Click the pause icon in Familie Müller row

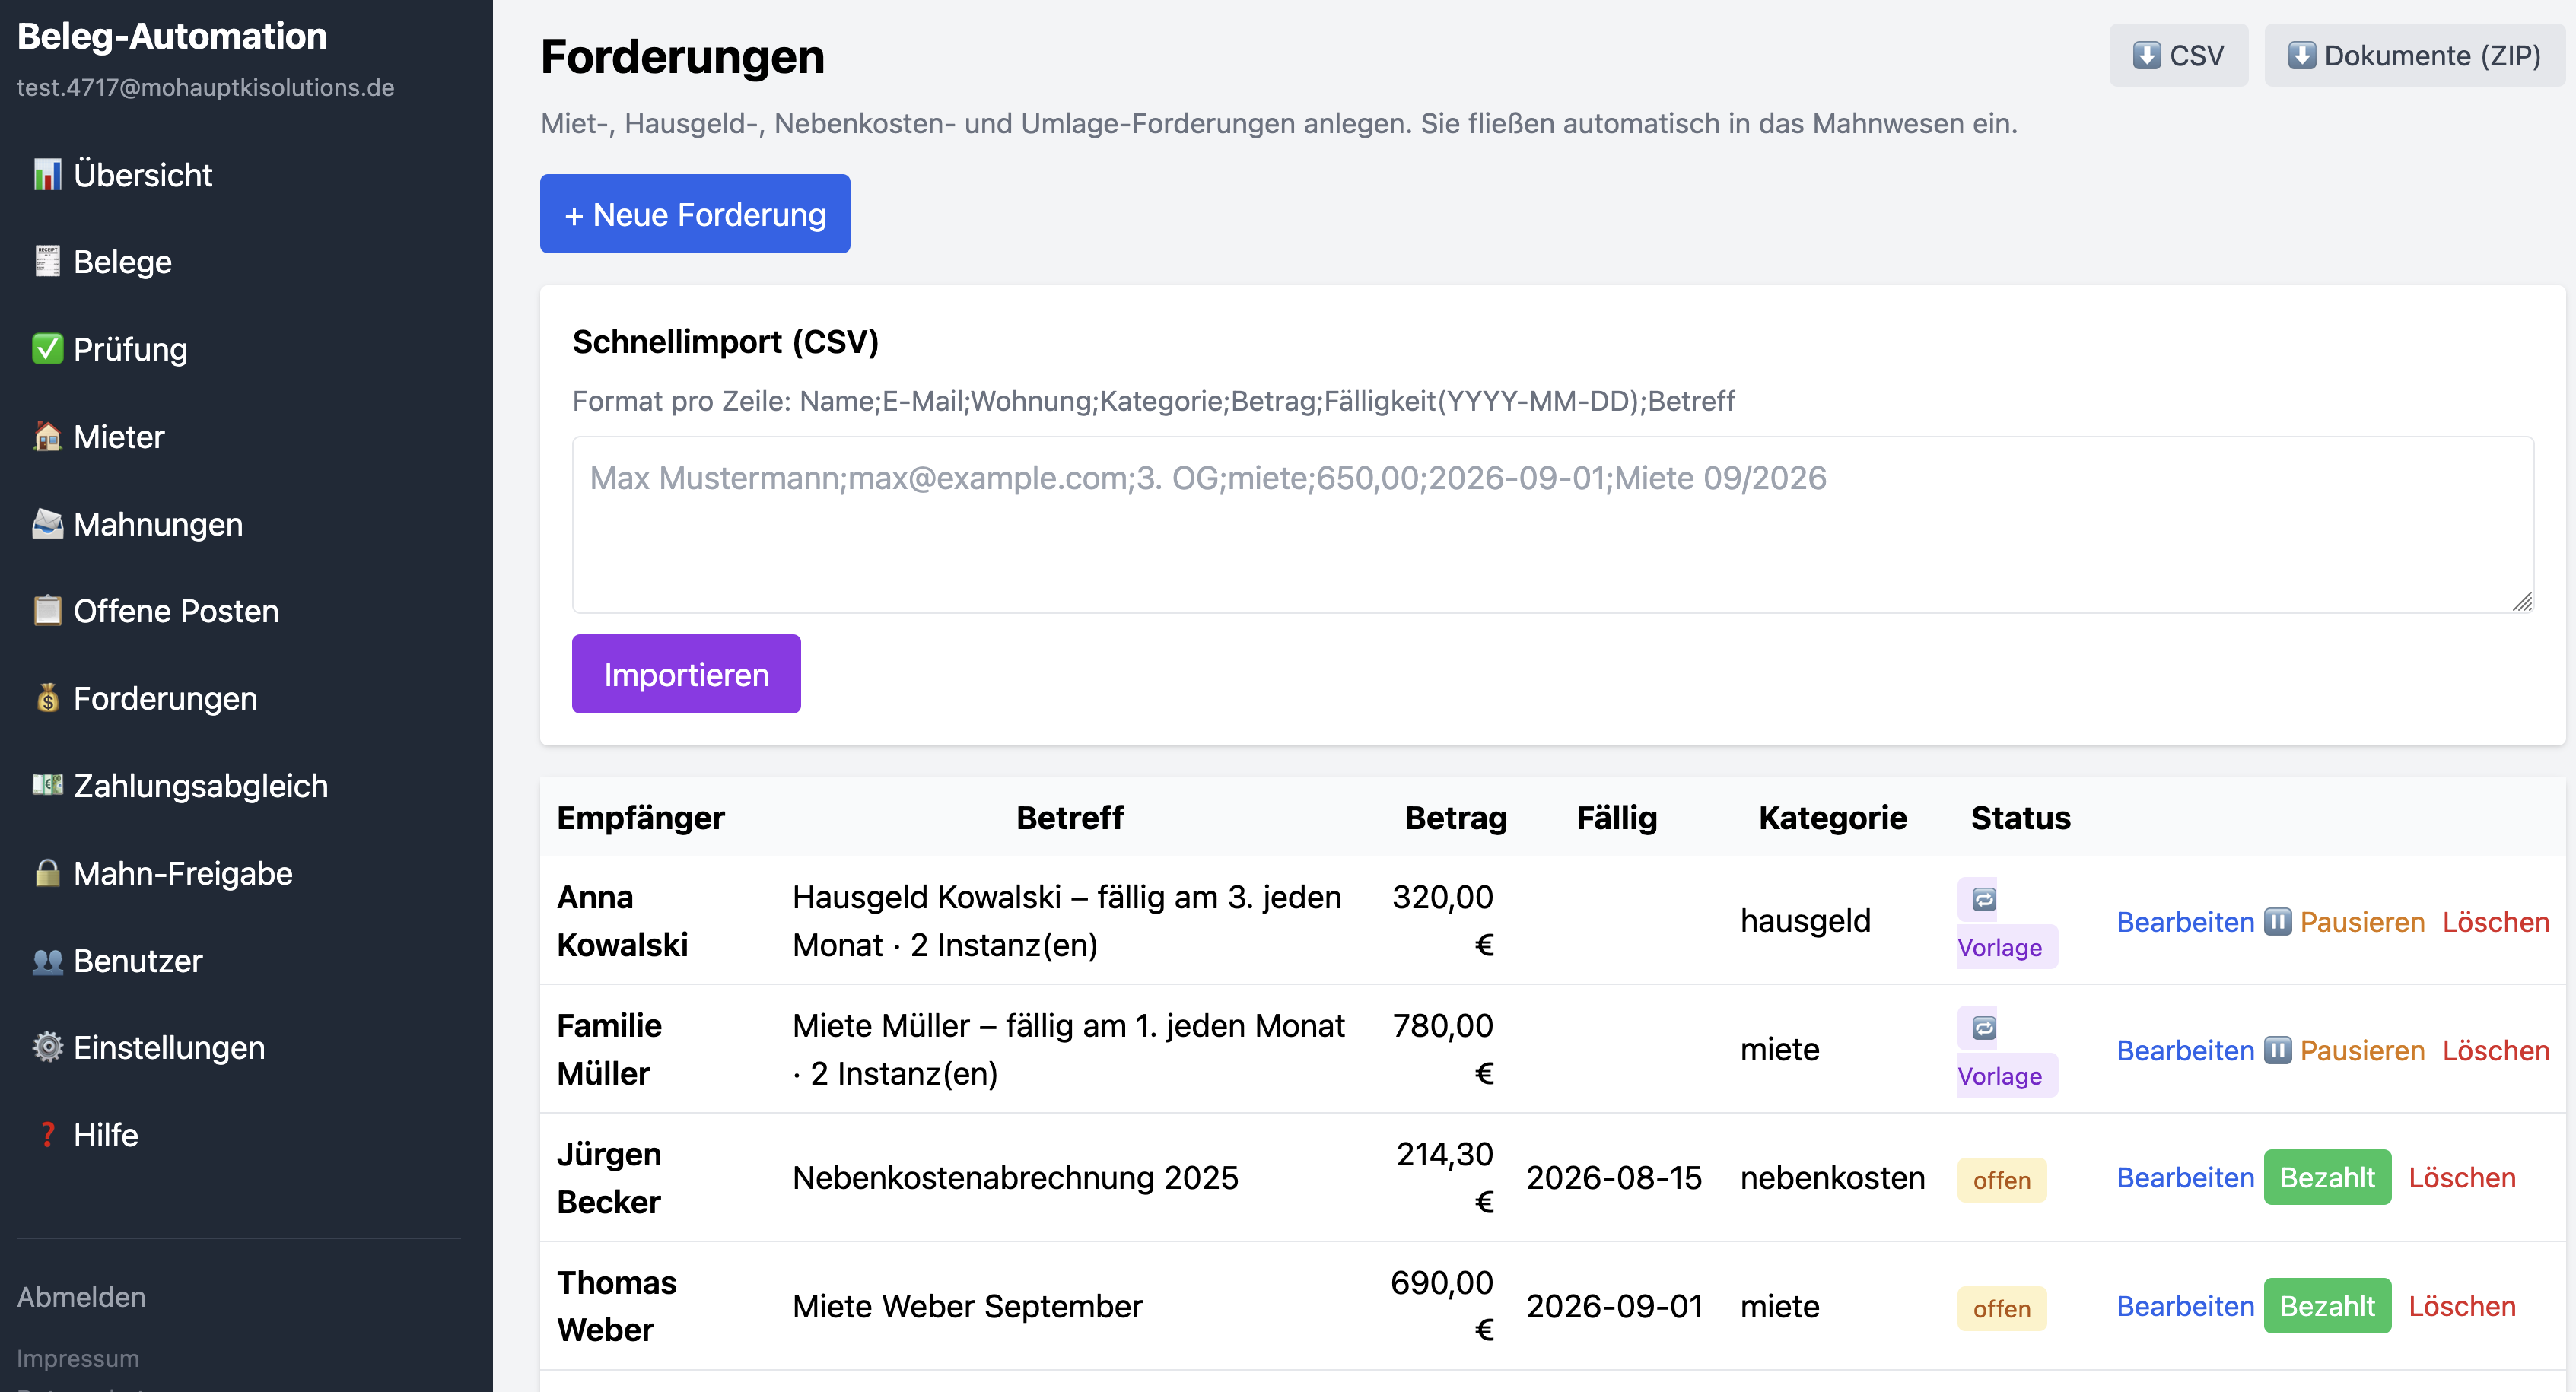click(2277, 1050)
